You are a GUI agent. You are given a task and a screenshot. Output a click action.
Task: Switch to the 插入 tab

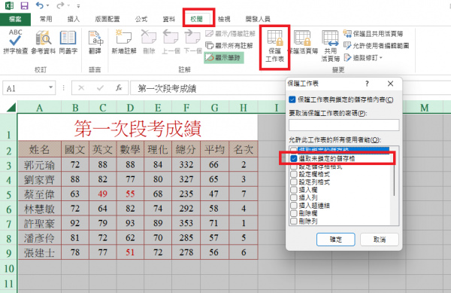(74, 19)
